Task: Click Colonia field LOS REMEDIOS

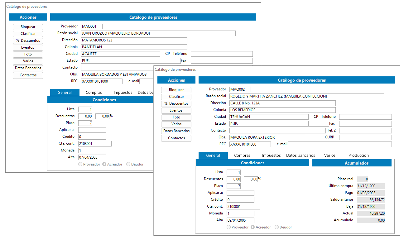Action: point(282,110)
